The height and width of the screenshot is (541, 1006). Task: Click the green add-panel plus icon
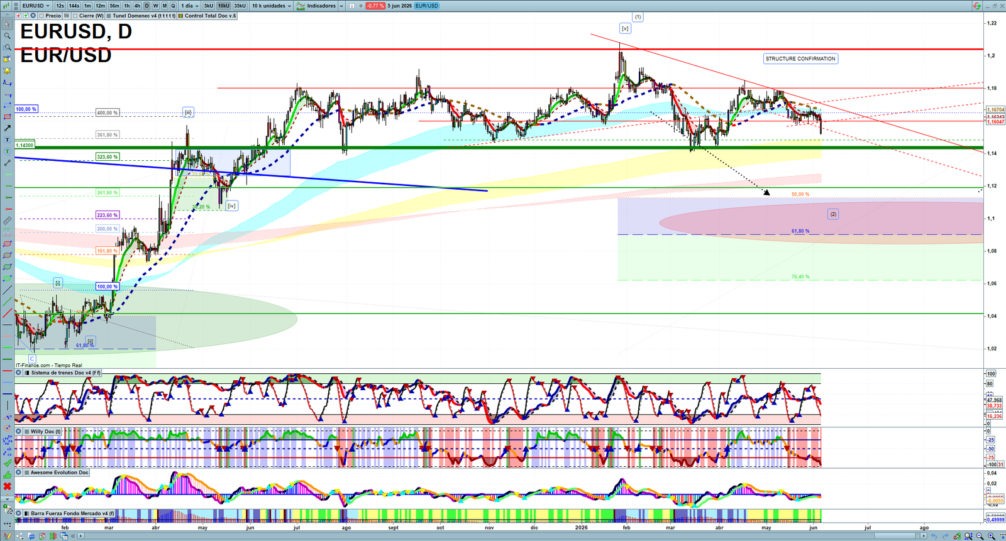26,16
